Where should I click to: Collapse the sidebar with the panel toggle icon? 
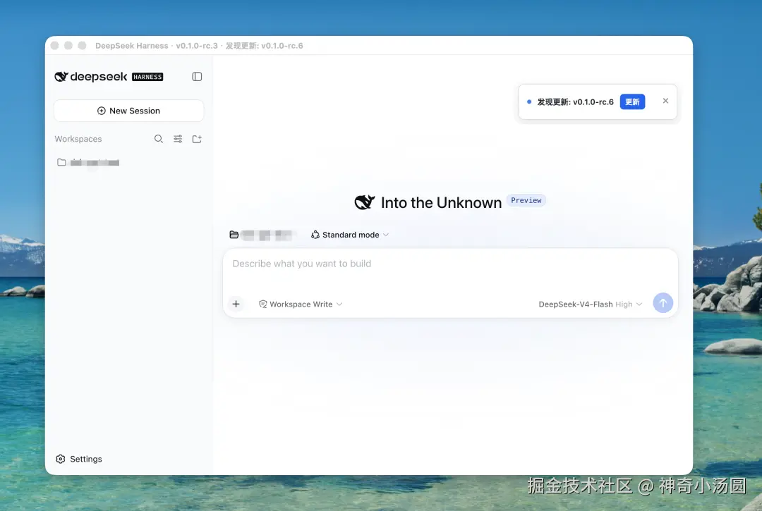[x=197, y=77]
